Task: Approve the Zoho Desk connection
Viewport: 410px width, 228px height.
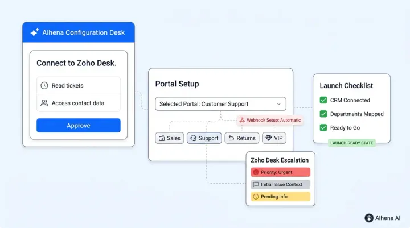Action: tap(79, 125)
